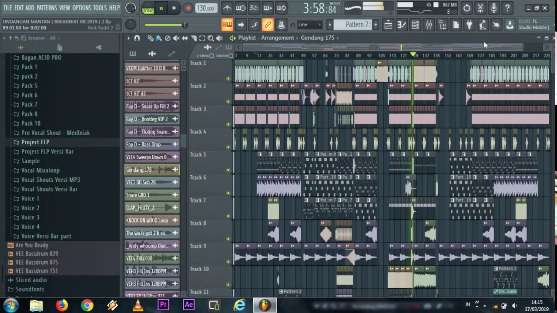Stop playback with the stop button
The width and height of the screenshot is (557, 313).
174,8
